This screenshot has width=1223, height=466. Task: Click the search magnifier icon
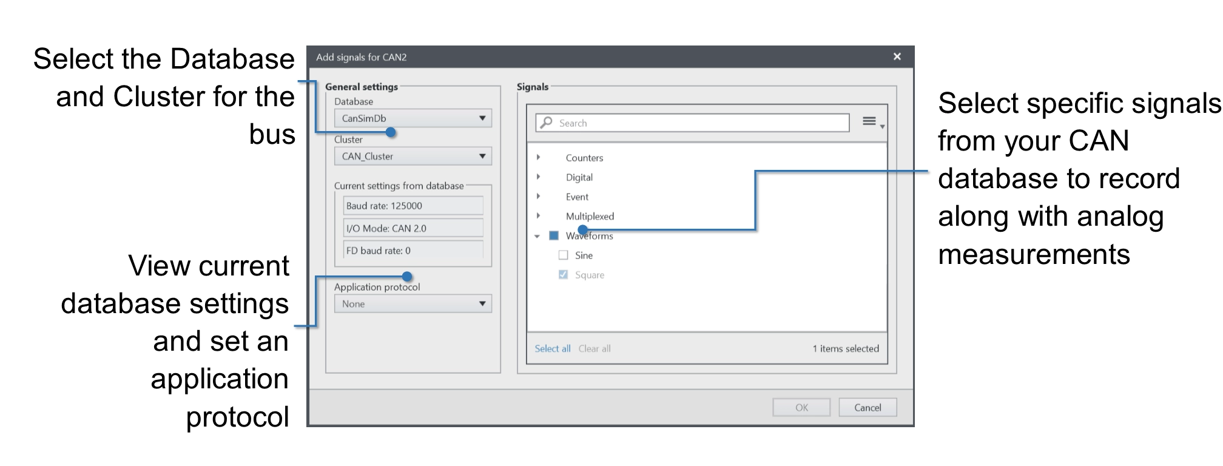point(547,123)
